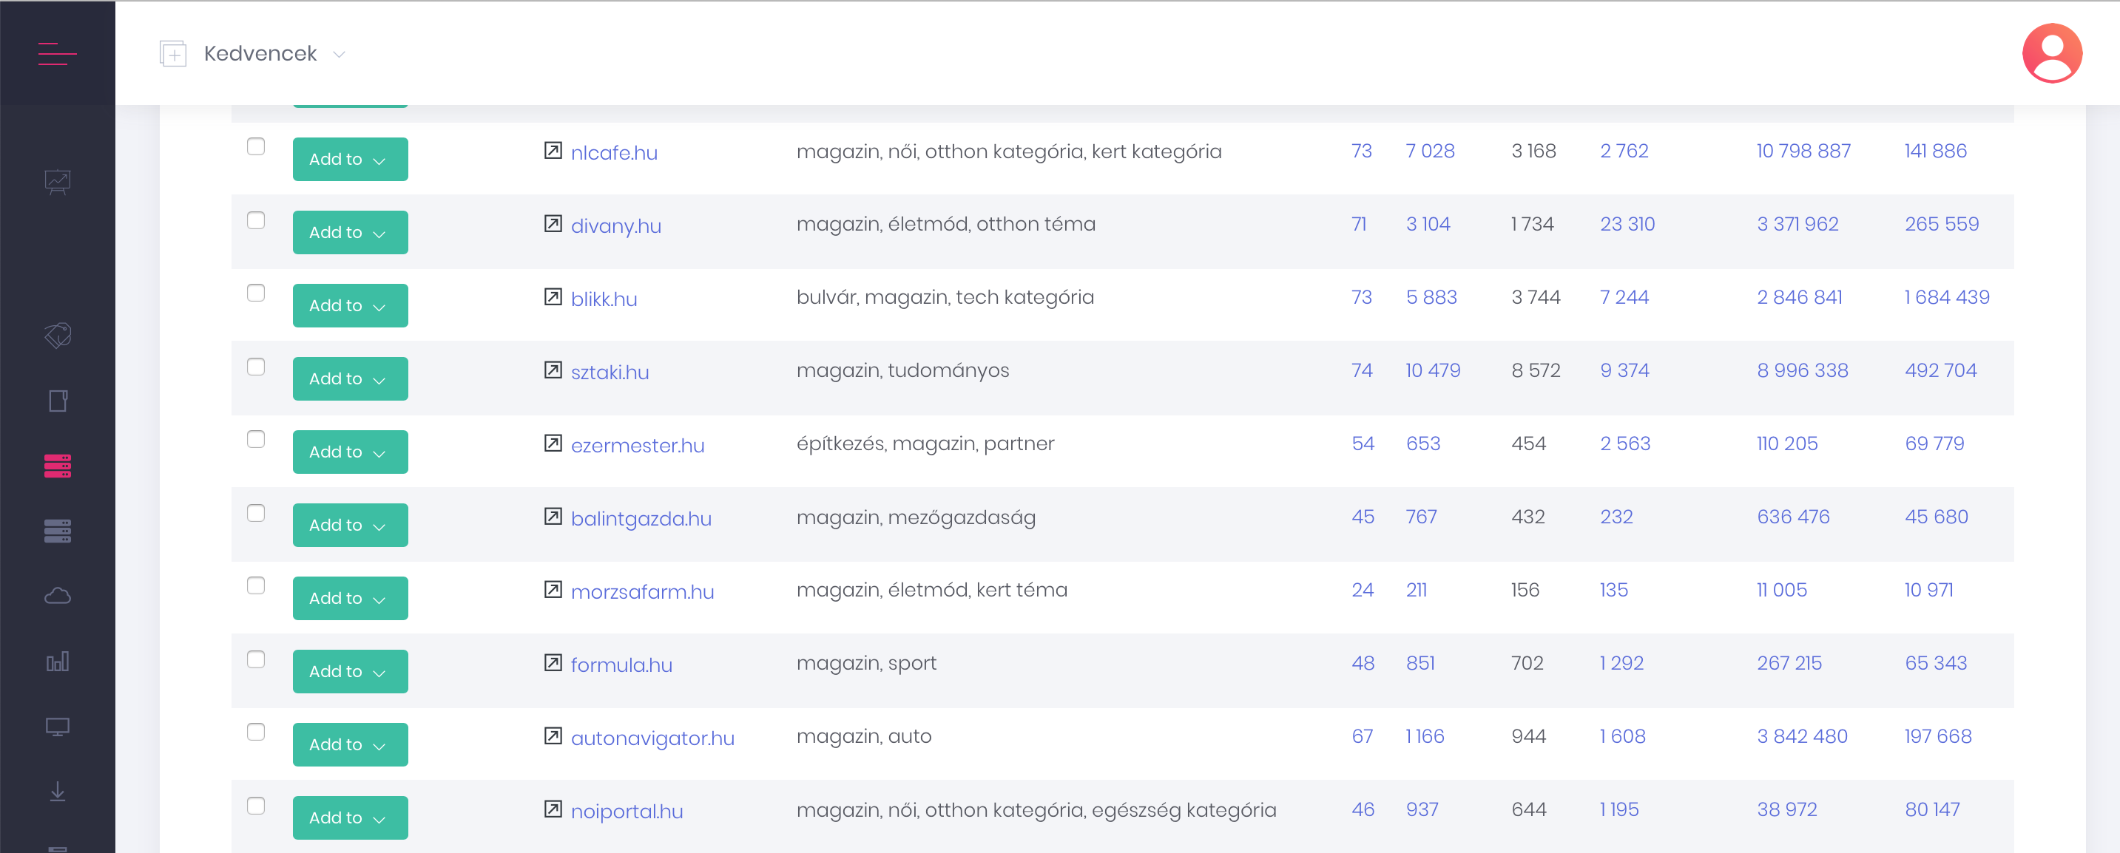Open the hamburger menu in sidebar
The height and width of the screenshot is (853, 2120).
[57, 53]
